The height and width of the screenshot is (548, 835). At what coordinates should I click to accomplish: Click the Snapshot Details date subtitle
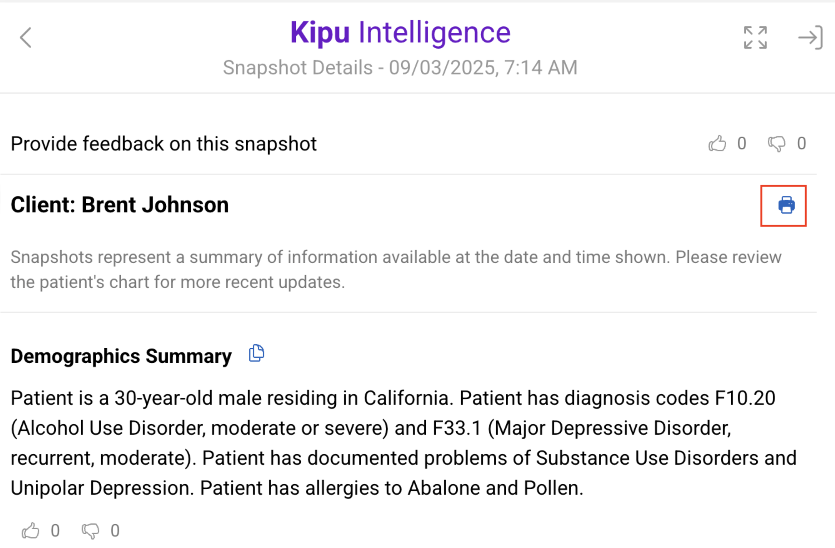400,68
